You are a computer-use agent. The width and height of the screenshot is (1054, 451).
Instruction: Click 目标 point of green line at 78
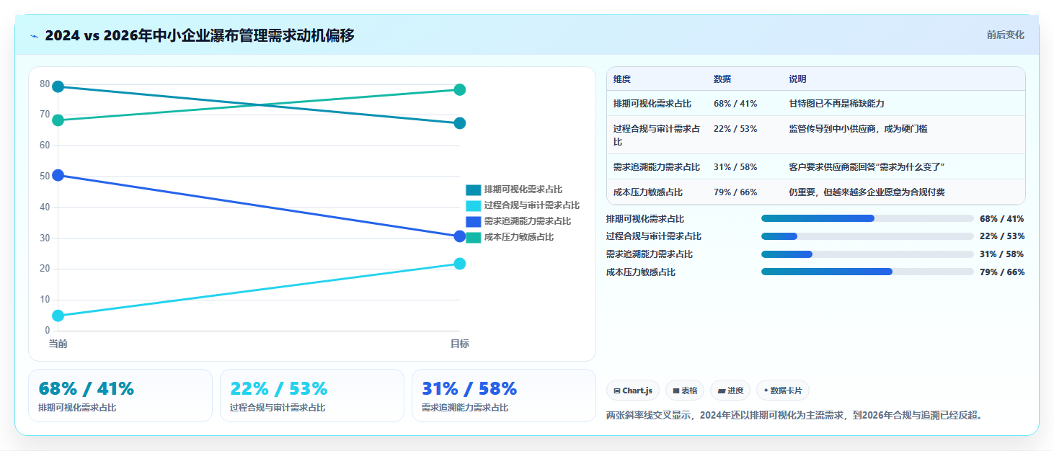(460, 90)
